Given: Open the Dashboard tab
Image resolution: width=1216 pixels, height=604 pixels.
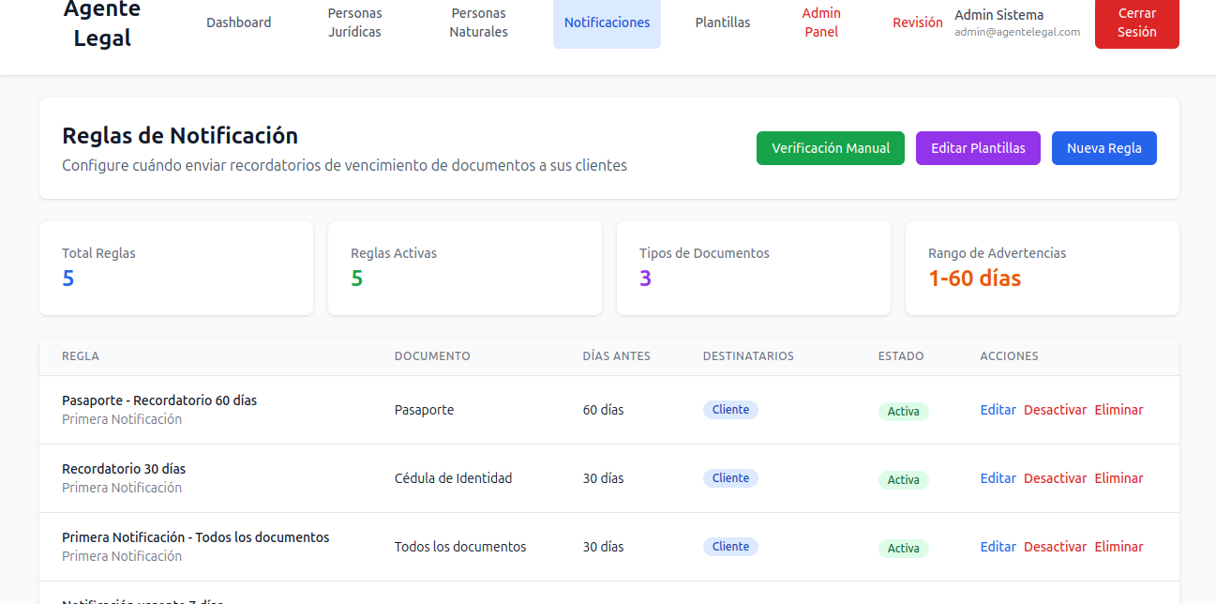Looking at the screenshot, I should coord(238,22).
